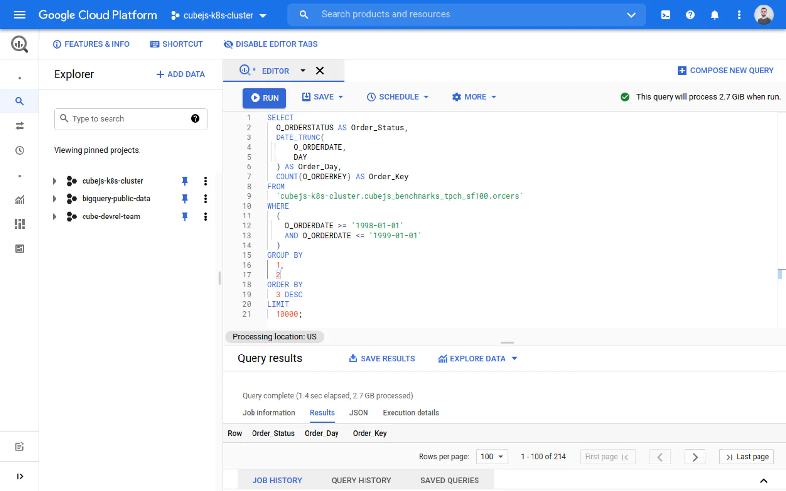Expand the search bar dropdown chevron
Viewport: 786px width, 491px height.
click(x=631, y=15)
